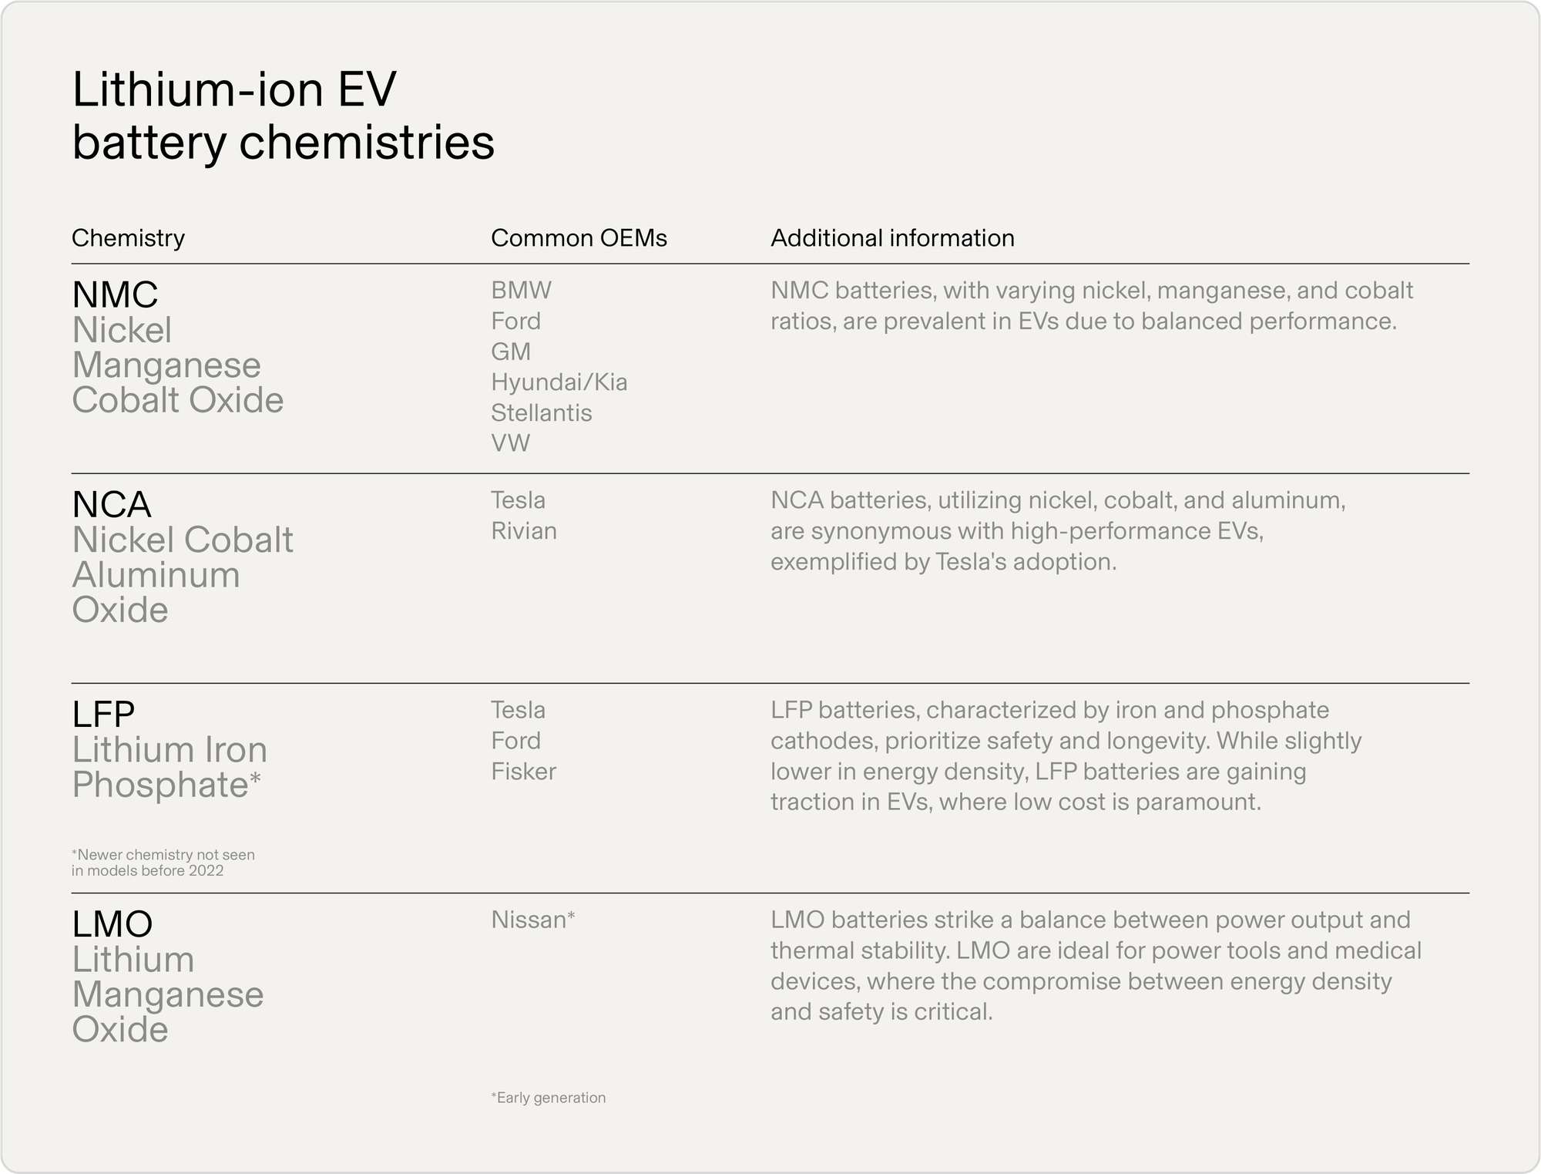Click GM in the OEM list
Viewport: 1541px width, 1174px height.
(511, 352)
